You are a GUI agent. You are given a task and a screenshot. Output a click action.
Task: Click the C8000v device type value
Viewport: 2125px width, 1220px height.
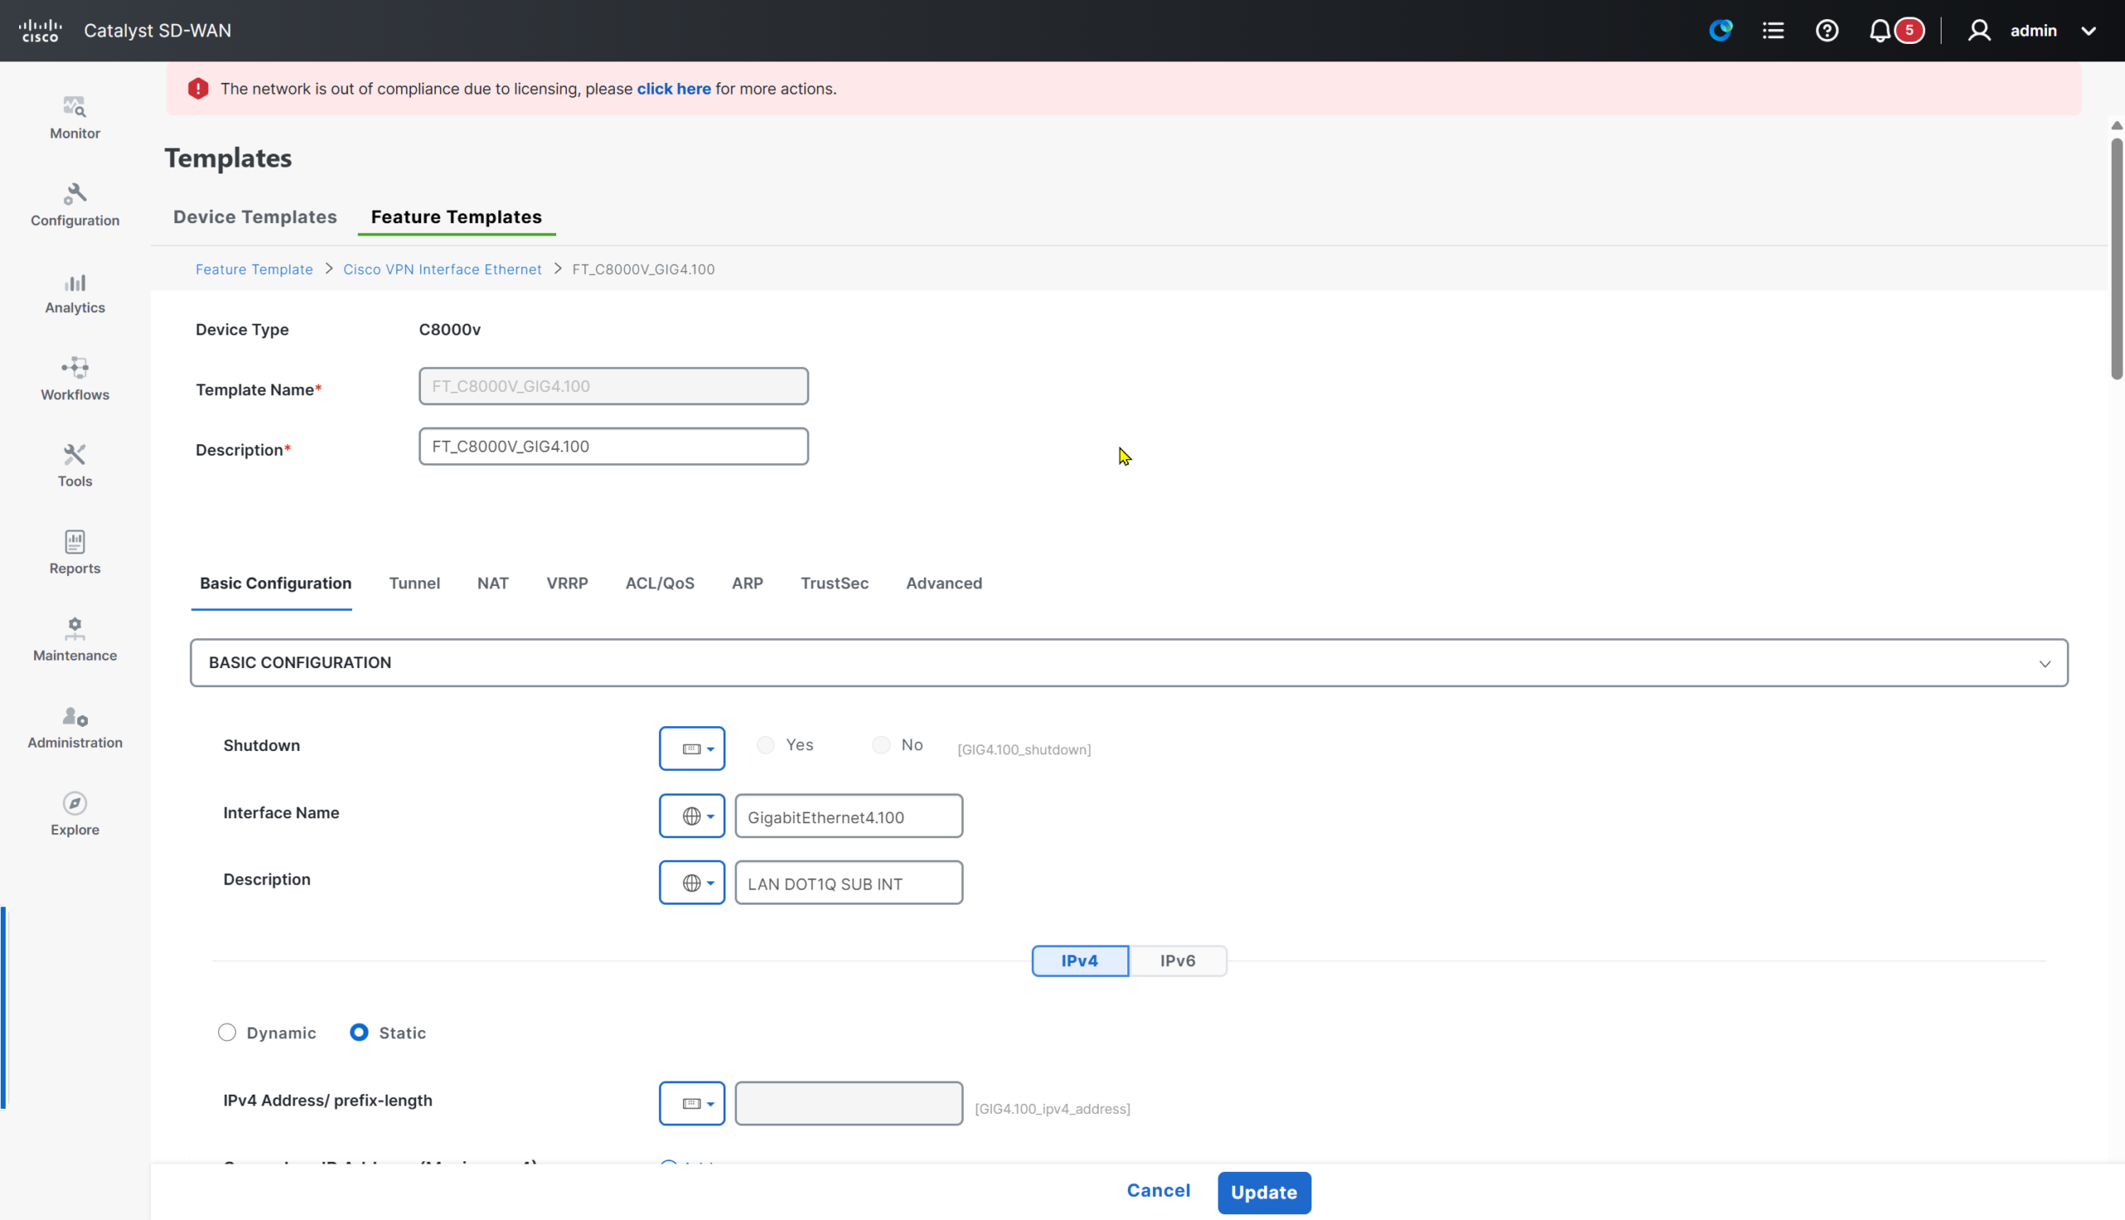[450, 329]
